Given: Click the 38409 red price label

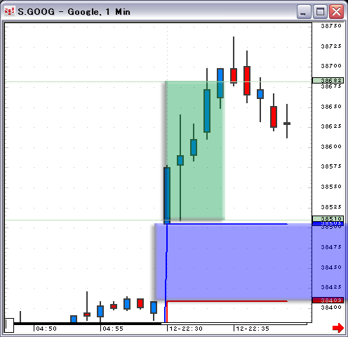Looking at the screenshot, I should point(328,300).
